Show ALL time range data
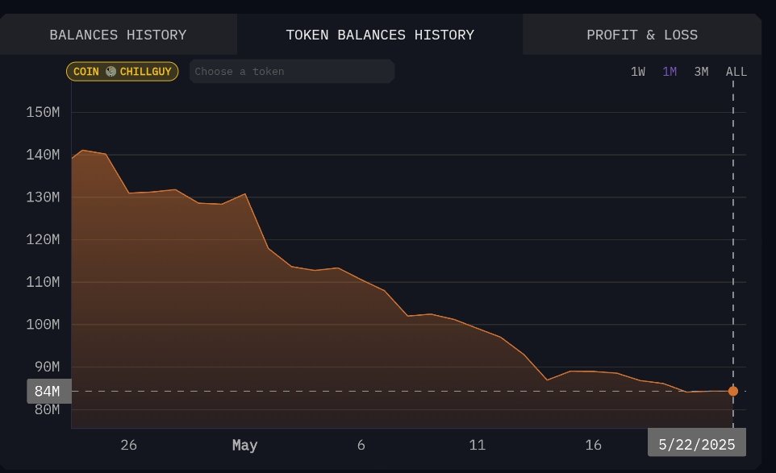 736,72
